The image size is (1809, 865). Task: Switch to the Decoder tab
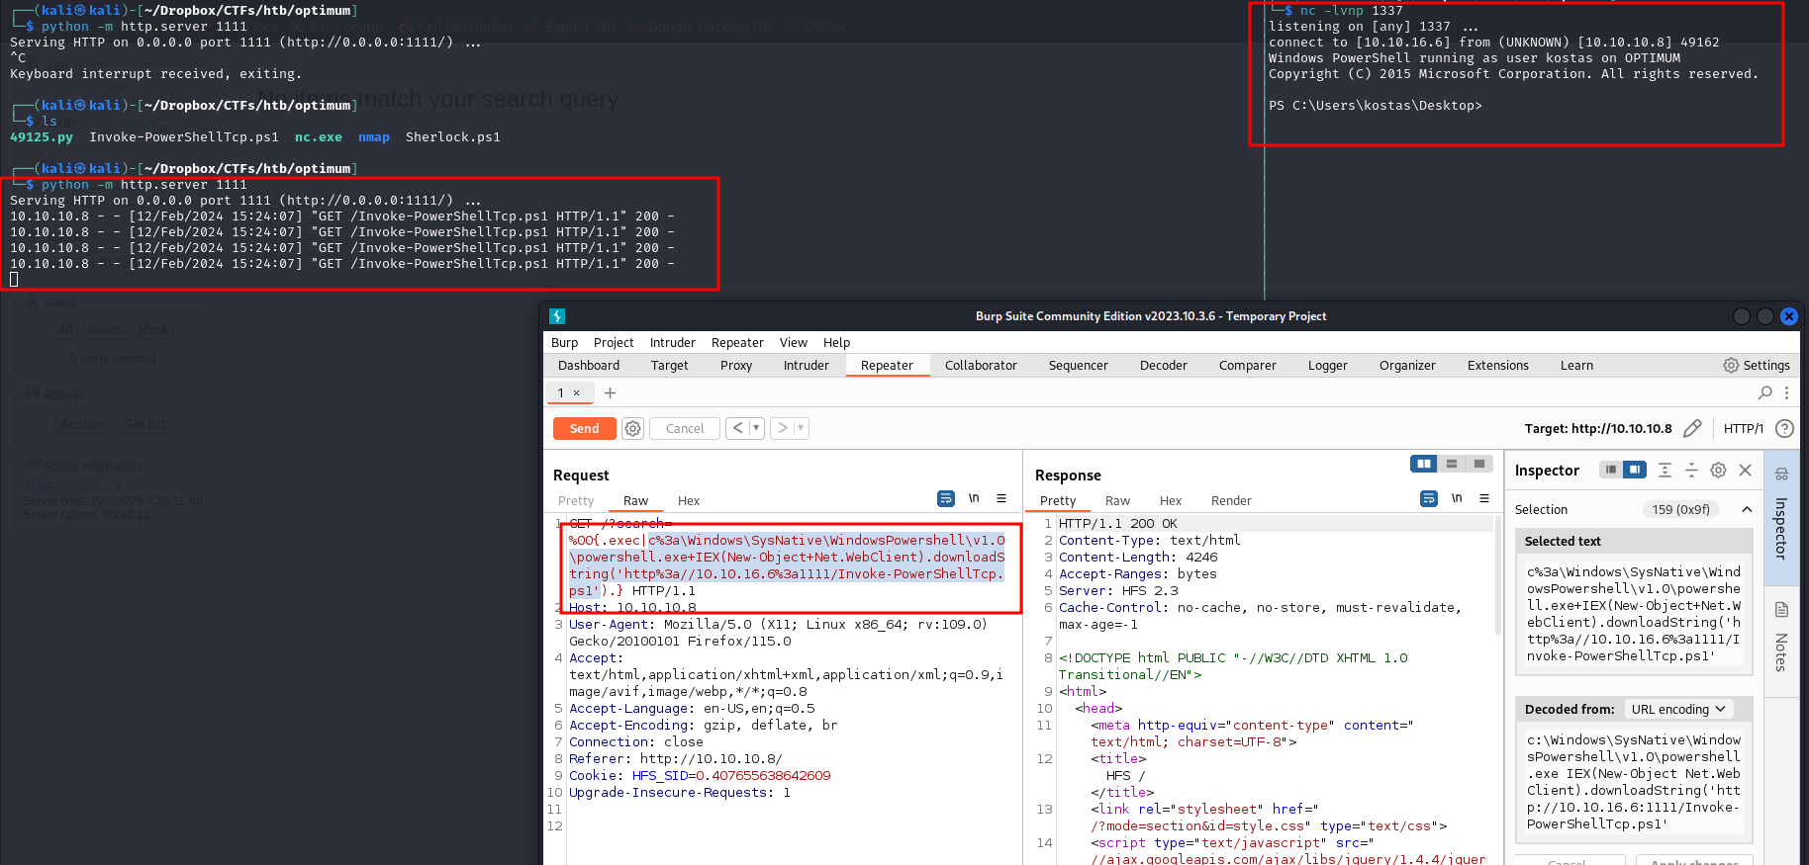click(x=1164, y=365)
